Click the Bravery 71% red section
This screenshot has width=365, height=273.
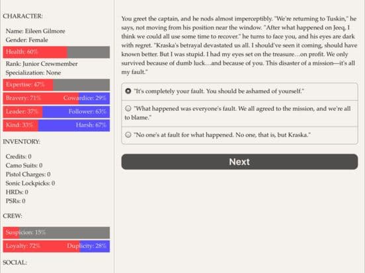coord(41,98)
